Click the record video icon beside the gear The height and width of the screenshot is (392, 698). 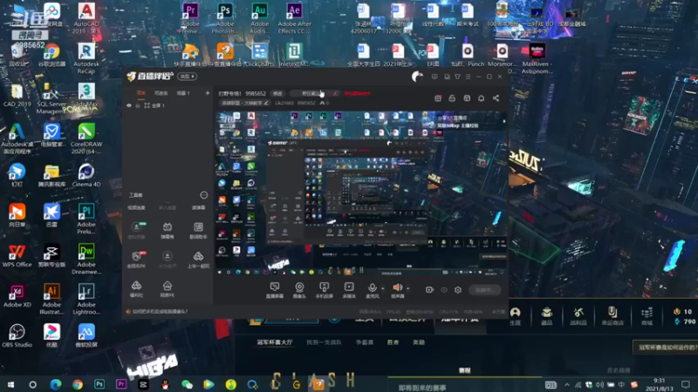429,290
